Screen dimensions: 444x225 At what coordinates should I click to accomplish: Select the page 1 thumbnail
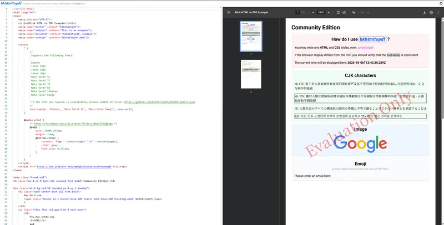pyautogui.click(x=251, y=37)
